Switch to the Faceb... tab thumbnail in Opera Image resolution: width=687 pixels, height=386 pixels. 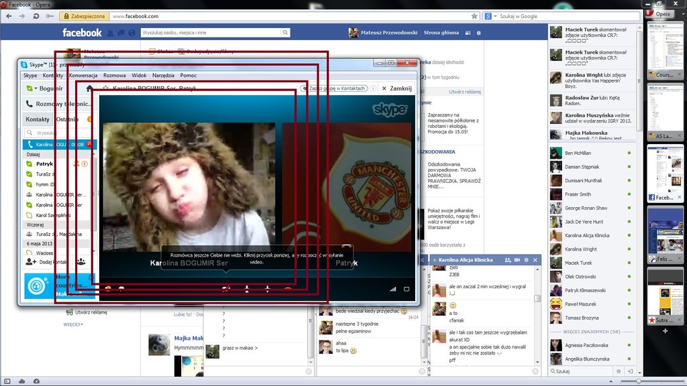point(665,174)
